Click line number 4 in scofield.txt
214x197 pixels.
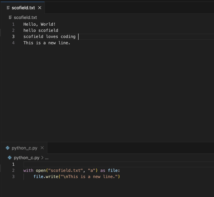(13, 43)
